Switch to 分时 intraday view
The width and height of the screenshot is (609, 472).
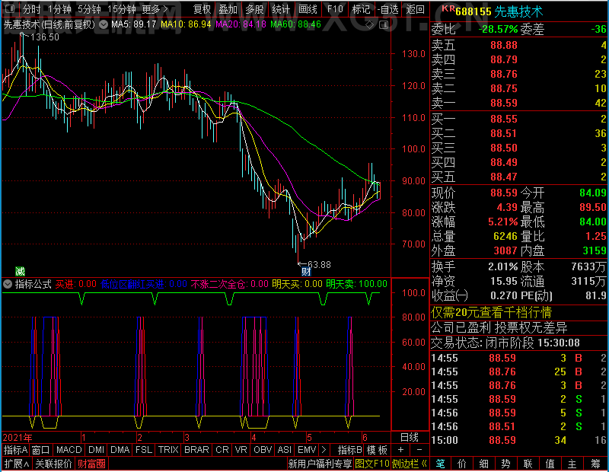point(31,9)
